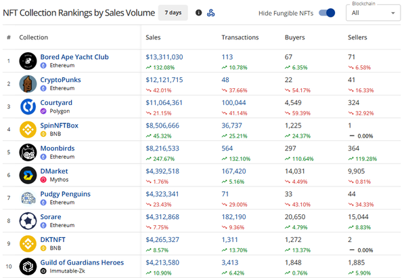Click the Moonbirds owl logo
This screenshot has width=406, height=278.
28,153
